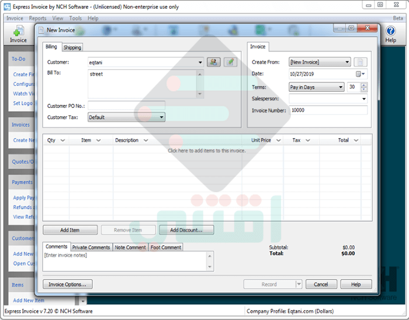The width and height of the screenshot is (409, 320).
Task: Expand the Customer dropdown
Action: point(200,63)
